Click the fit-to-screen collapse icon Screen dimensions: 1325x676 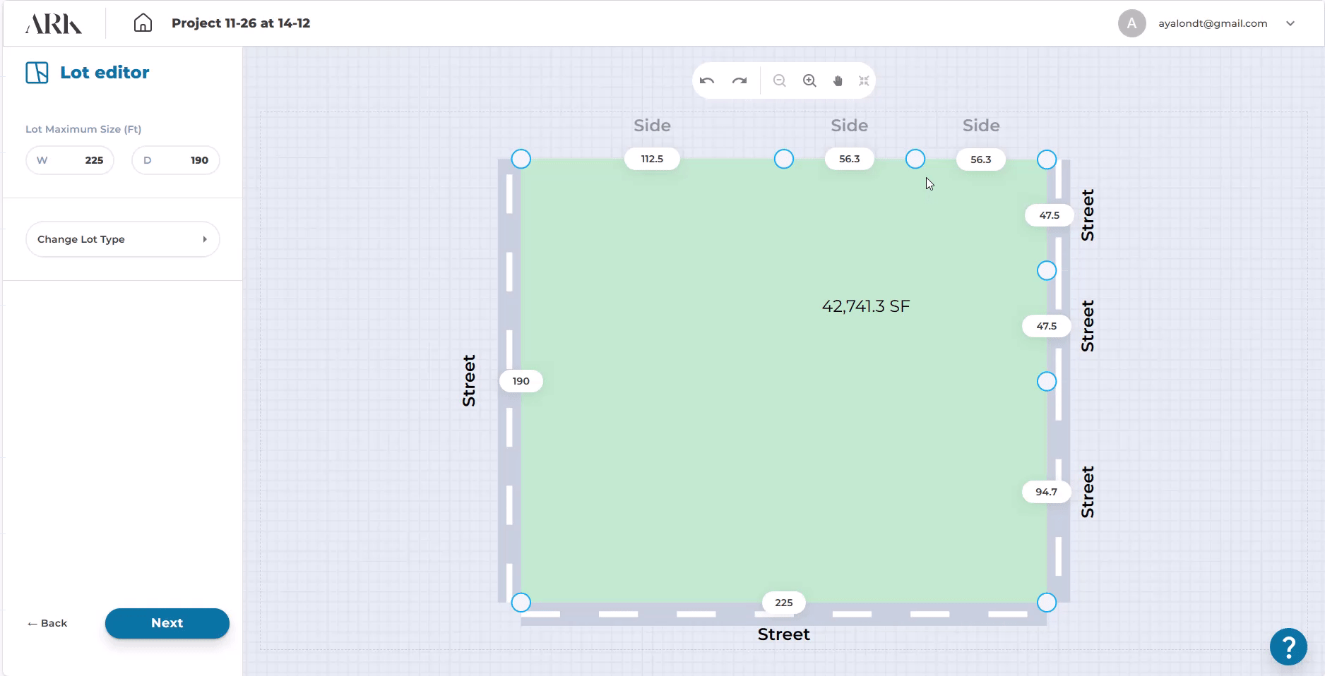[864, 80]
